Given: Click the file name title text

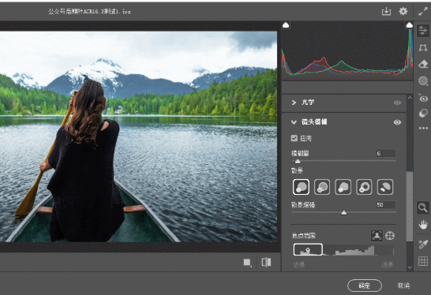Looking at the screenshot, I should [x=89, y=12].
